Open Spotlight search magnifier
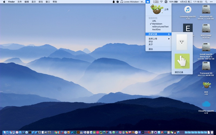 click(206, 2)
